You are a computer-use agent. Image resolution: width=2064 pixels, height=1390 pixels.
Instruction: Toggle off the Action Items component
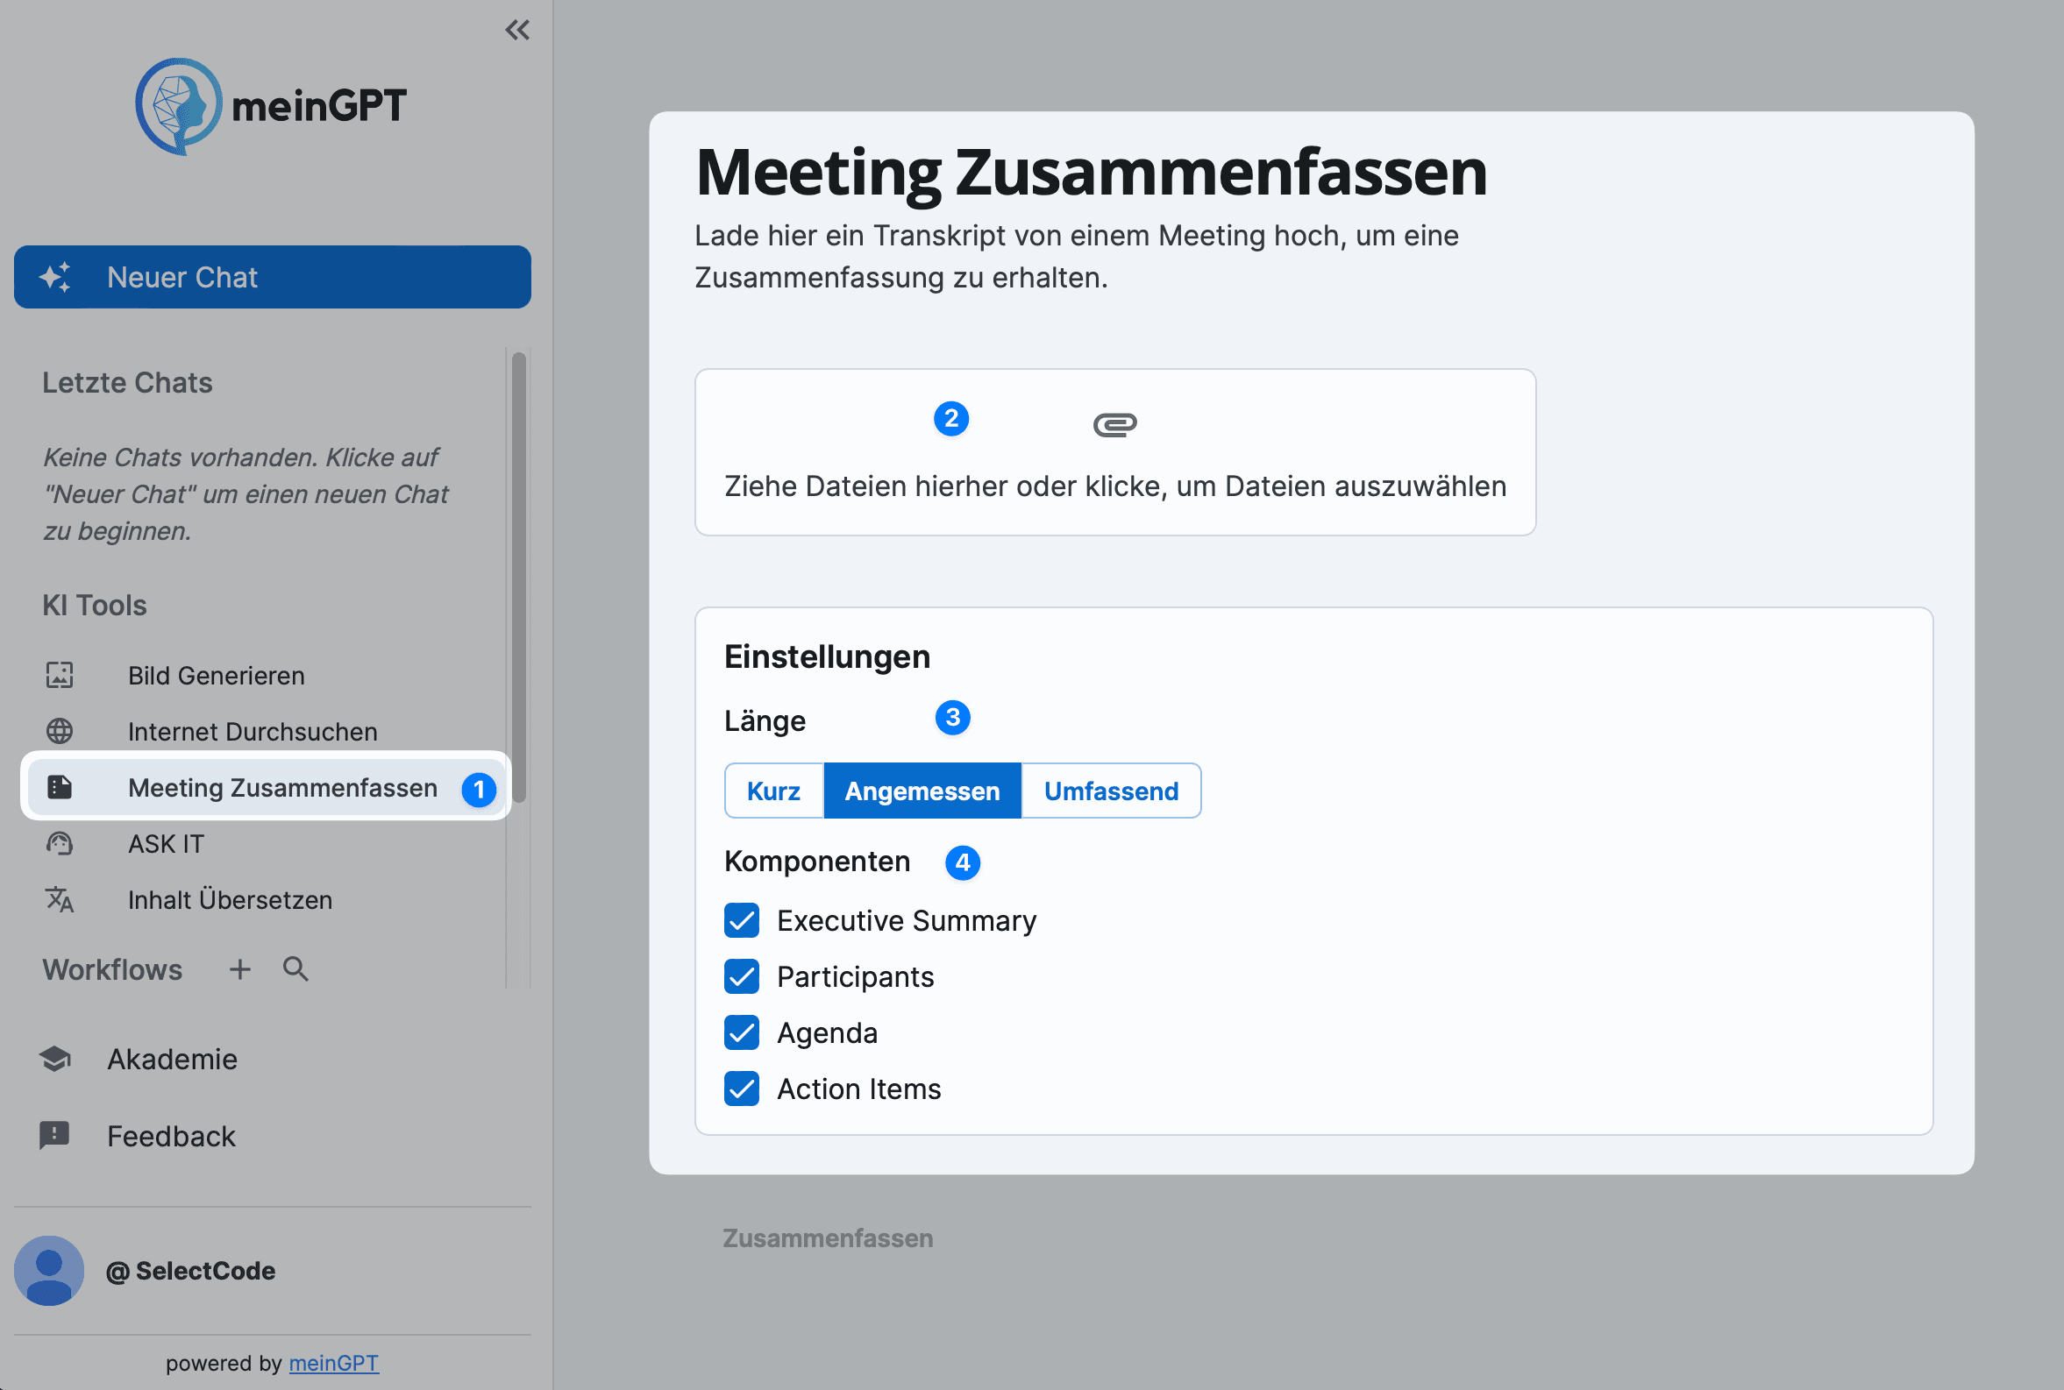coord(741,1089)
